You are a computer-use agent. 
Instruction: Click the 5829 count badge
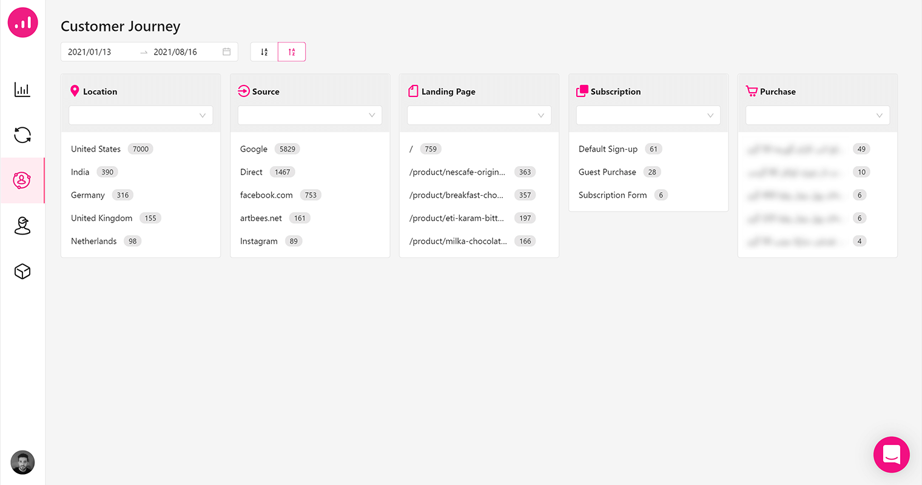[x=288, y=149]
